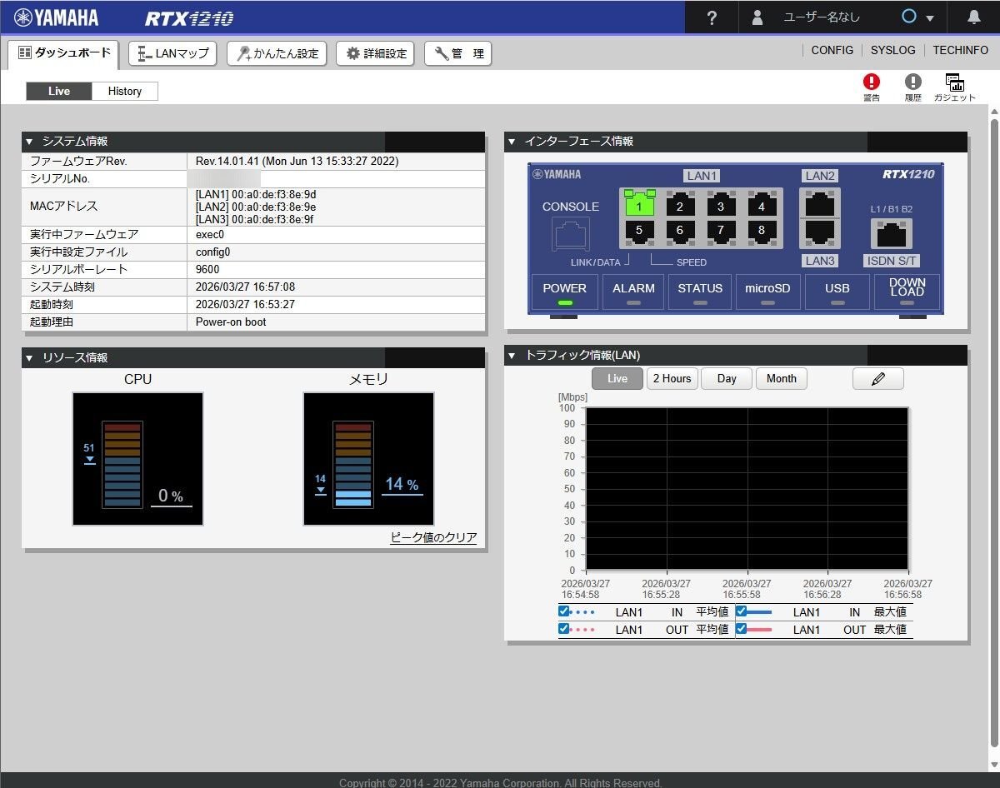Open the 管理 tab
This screenshot has width=1000, height=788.
tap(458, 53)
